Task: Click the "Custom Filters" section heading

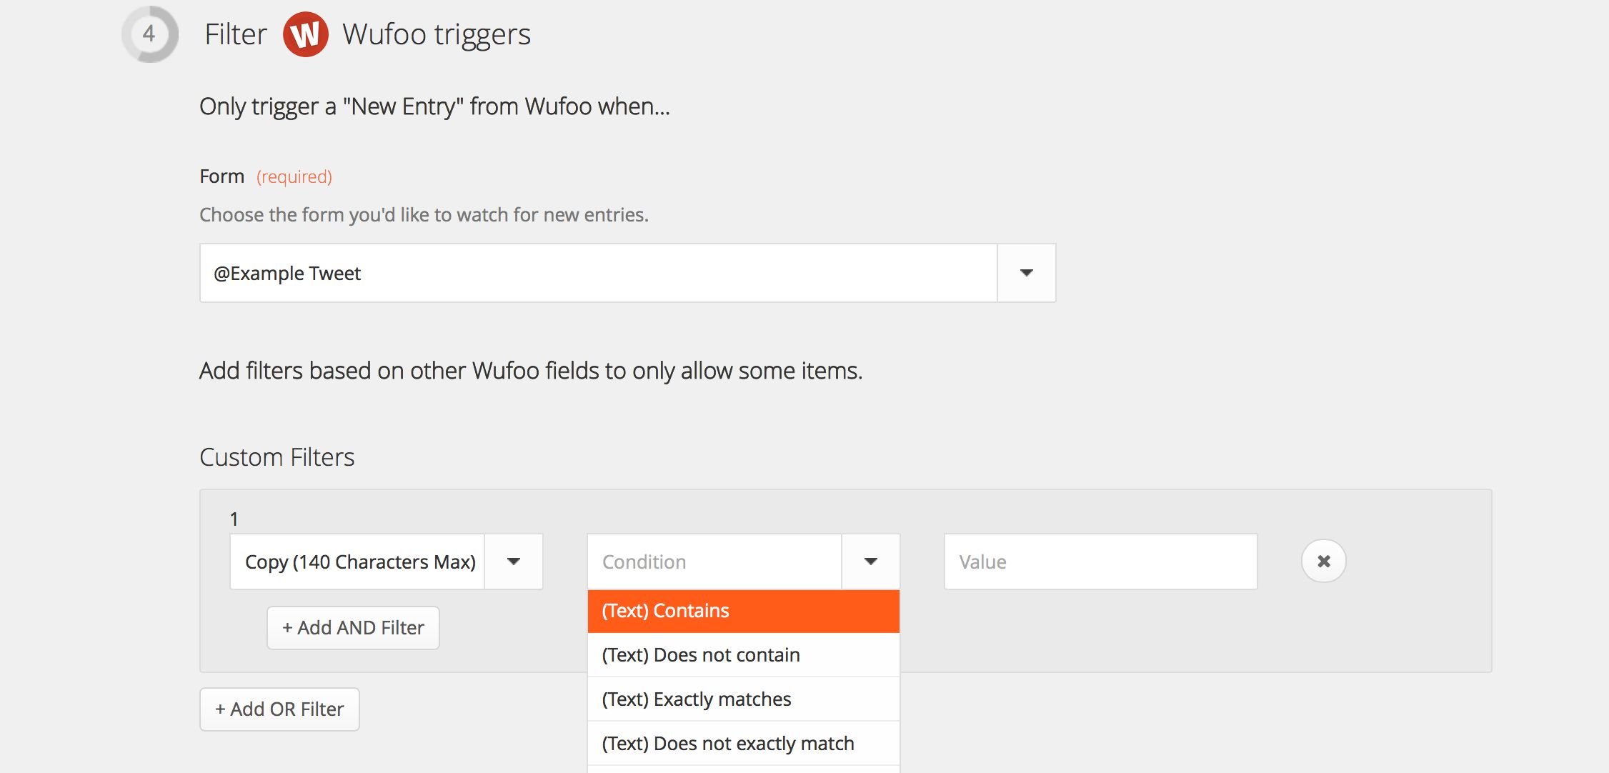Action: pos(277,457)
